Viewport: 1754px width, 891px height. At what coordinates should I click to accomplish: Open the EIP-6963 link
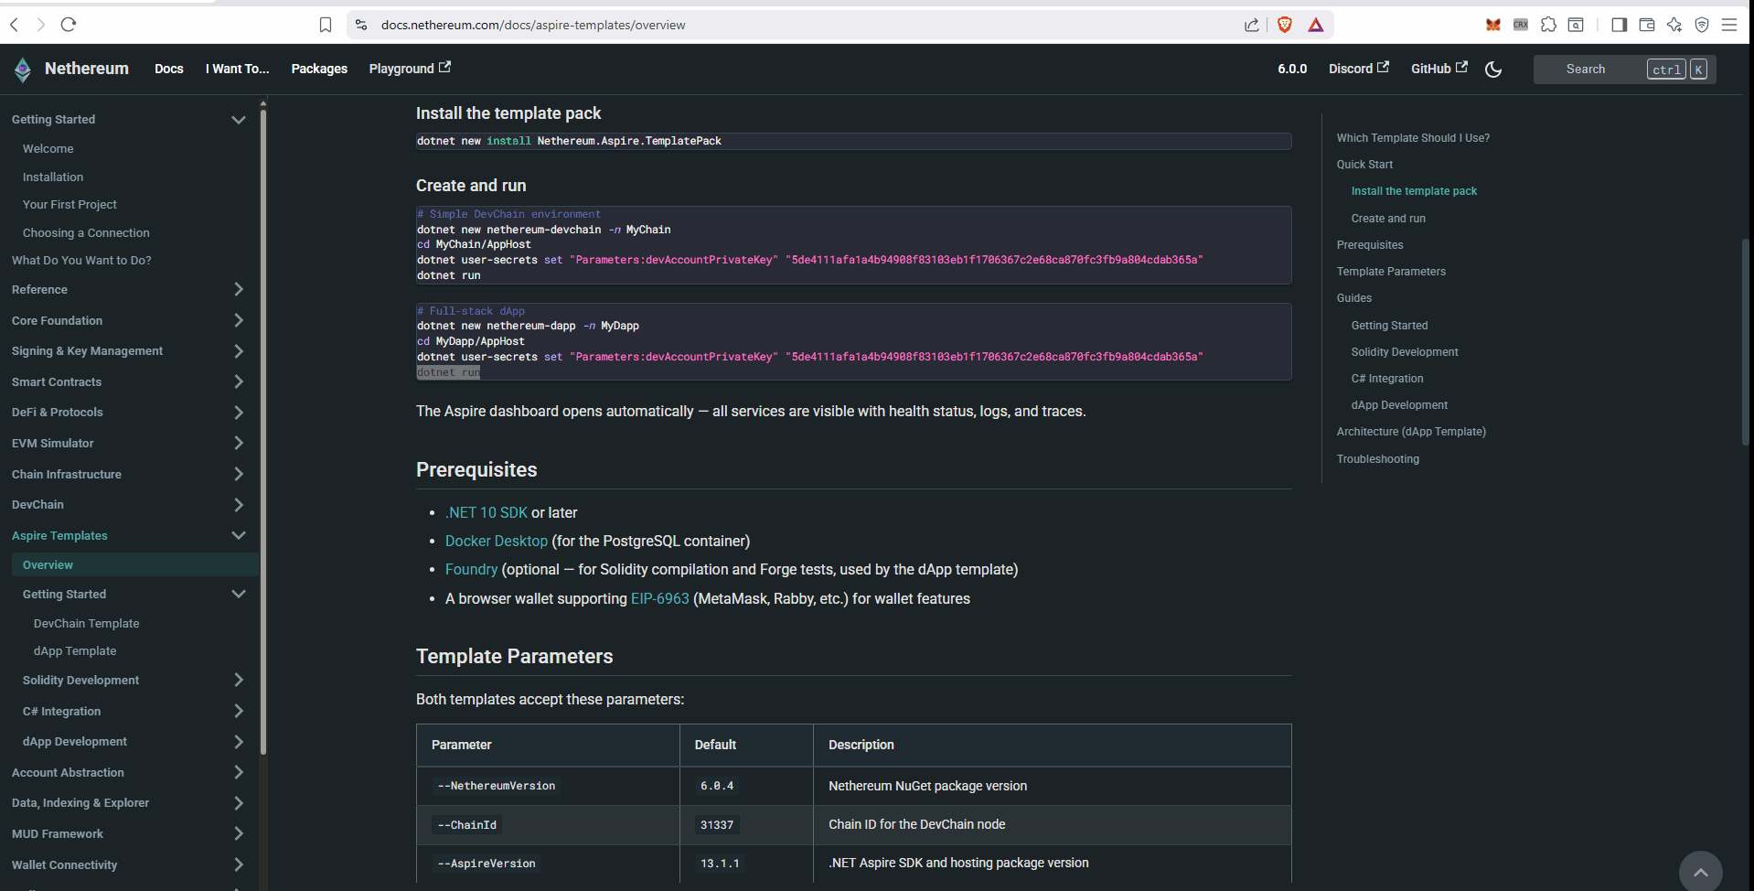659,599
